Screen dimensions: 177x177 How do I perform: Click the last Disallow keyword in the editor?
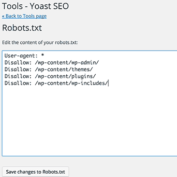(x=18, y=83)
